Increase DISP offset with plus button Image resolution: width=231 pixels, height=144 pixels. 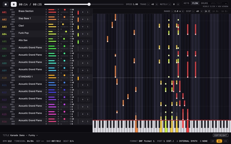201,11
